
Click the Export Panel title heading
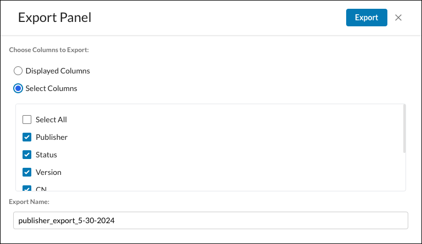(54, 18)
